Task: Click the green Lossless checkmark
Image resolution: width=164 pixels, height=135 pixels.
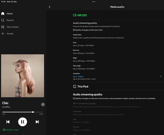Action: [161, 76]
